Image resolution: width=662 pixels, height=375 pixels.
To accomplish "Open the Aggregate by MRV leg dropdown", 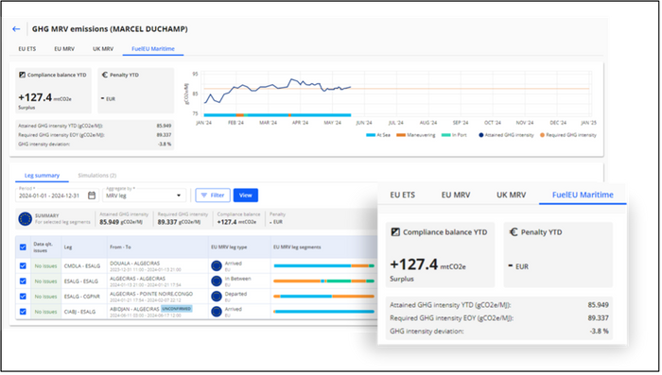I will [144, 196].
